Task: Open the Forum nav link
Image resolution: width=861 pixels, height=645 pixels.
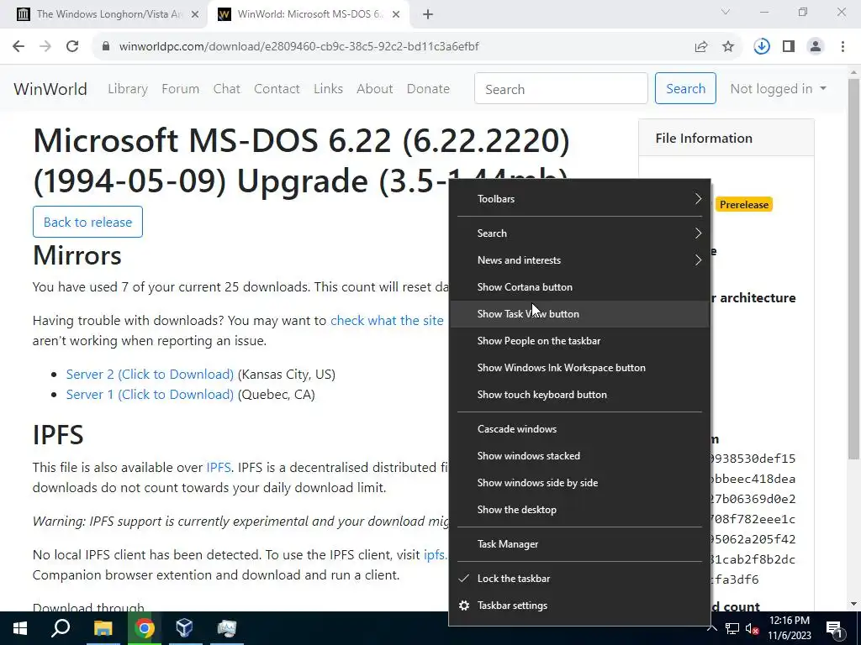Action: 180,89
